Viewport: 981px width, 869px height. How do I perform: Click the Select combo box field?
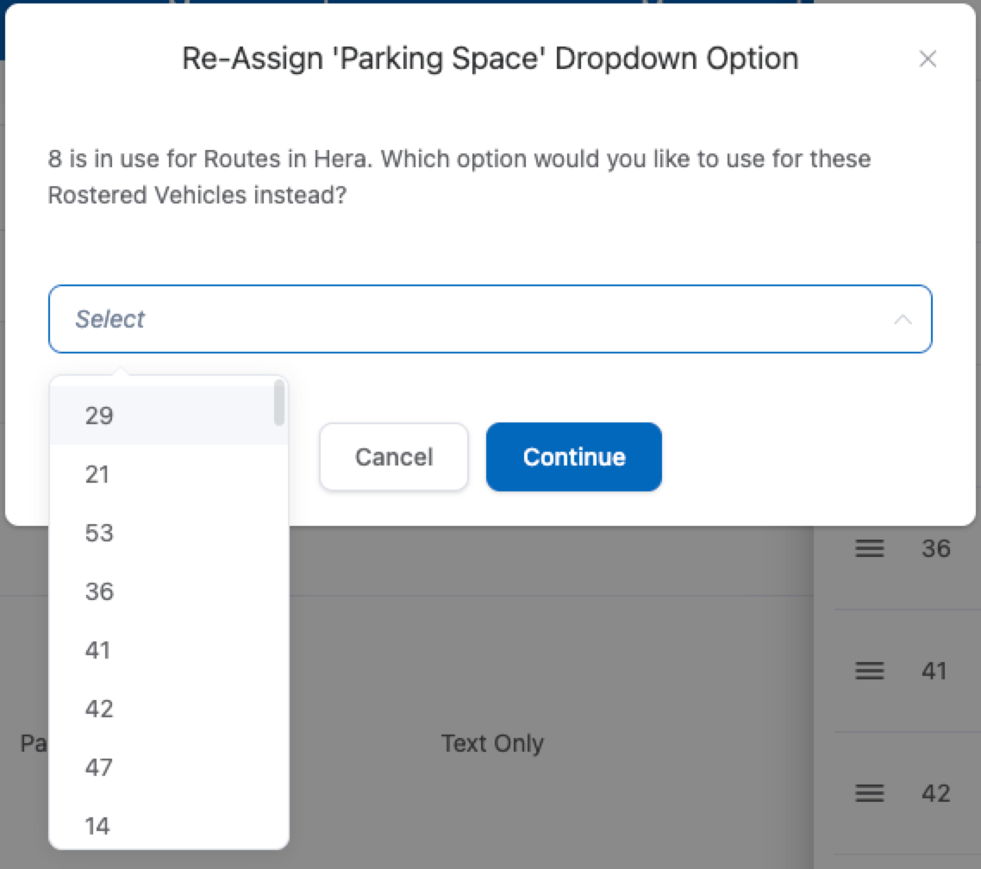466,319
